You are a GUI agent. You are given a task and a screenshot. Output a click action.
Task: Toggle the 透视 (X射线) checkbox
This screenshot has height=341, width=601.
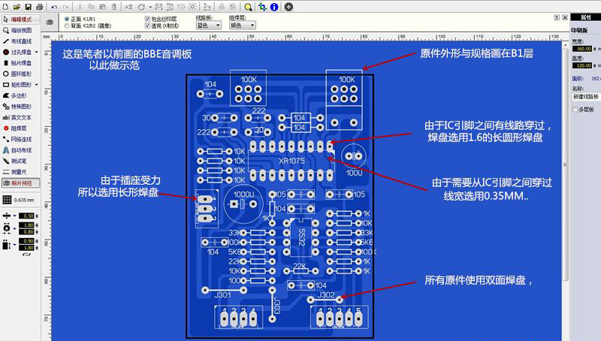[147, 26]
